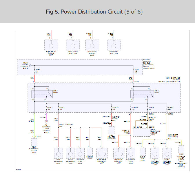Click the "VIO/WHT" wire label

pos(43,117)
